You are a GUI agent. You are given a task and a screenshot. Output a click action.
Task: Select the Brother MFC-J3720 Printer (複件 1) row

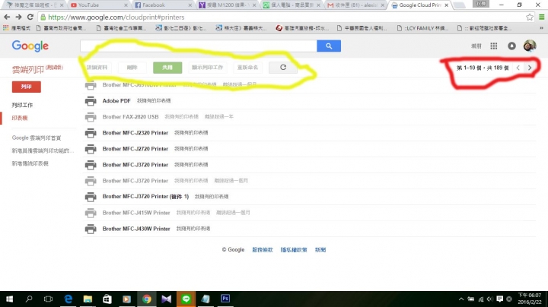(x=309, y=197)
